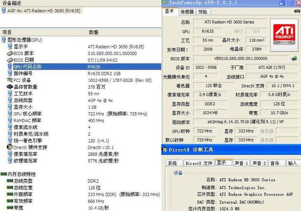Screen dimensions: 301x211
Task: Click the AGP 4x device entry icon
Action: pos(4,10)
